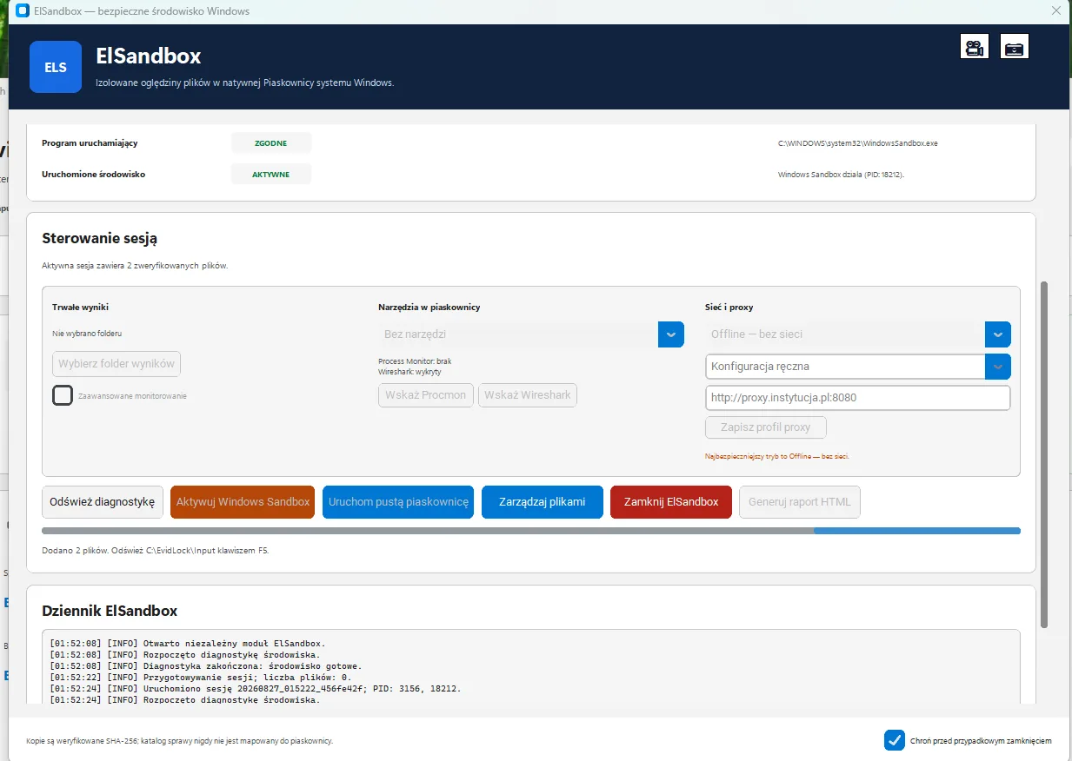
Task: Click Zapisz profil proxy button
Action: (x=766, y=427)
